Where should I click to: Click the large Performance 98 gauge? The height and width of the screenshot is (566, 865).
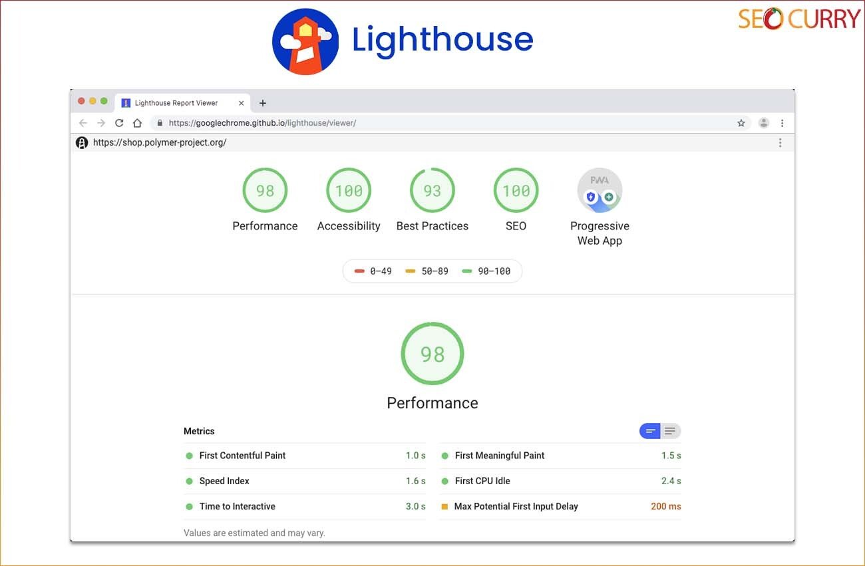click(432, 354)
